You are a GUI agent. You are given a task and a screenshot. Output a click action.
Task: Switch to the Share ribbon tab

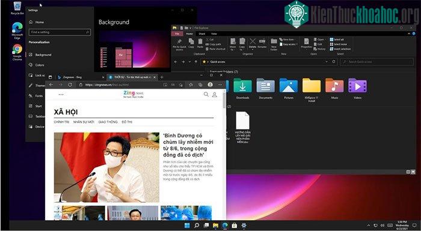202,34
